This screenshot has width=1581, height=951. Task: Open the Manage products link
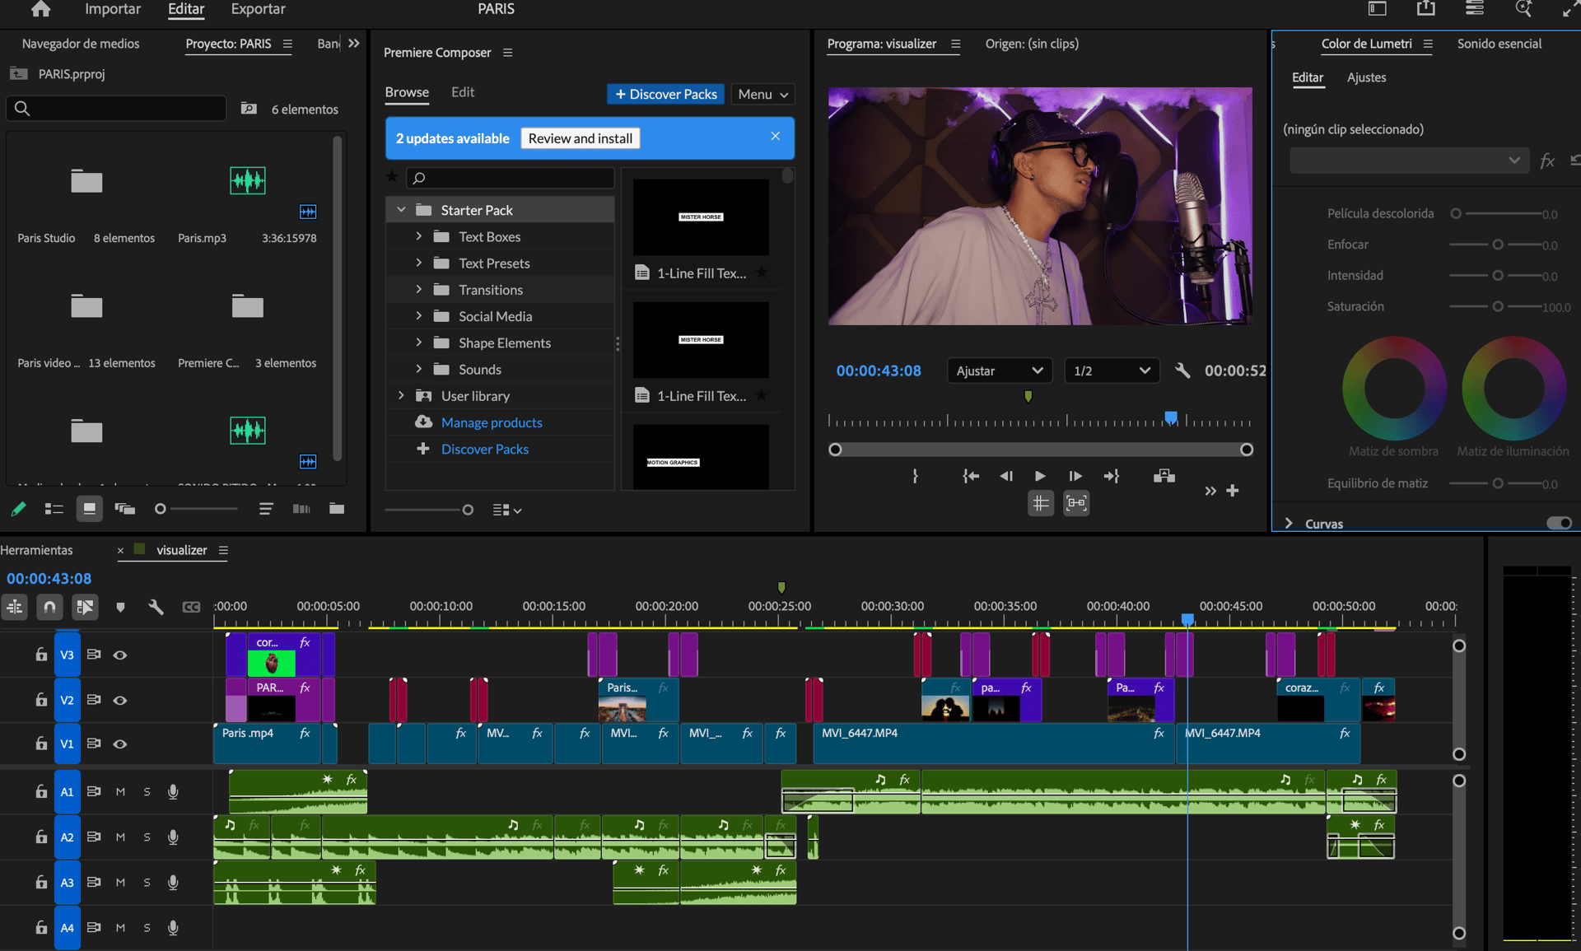492,422
